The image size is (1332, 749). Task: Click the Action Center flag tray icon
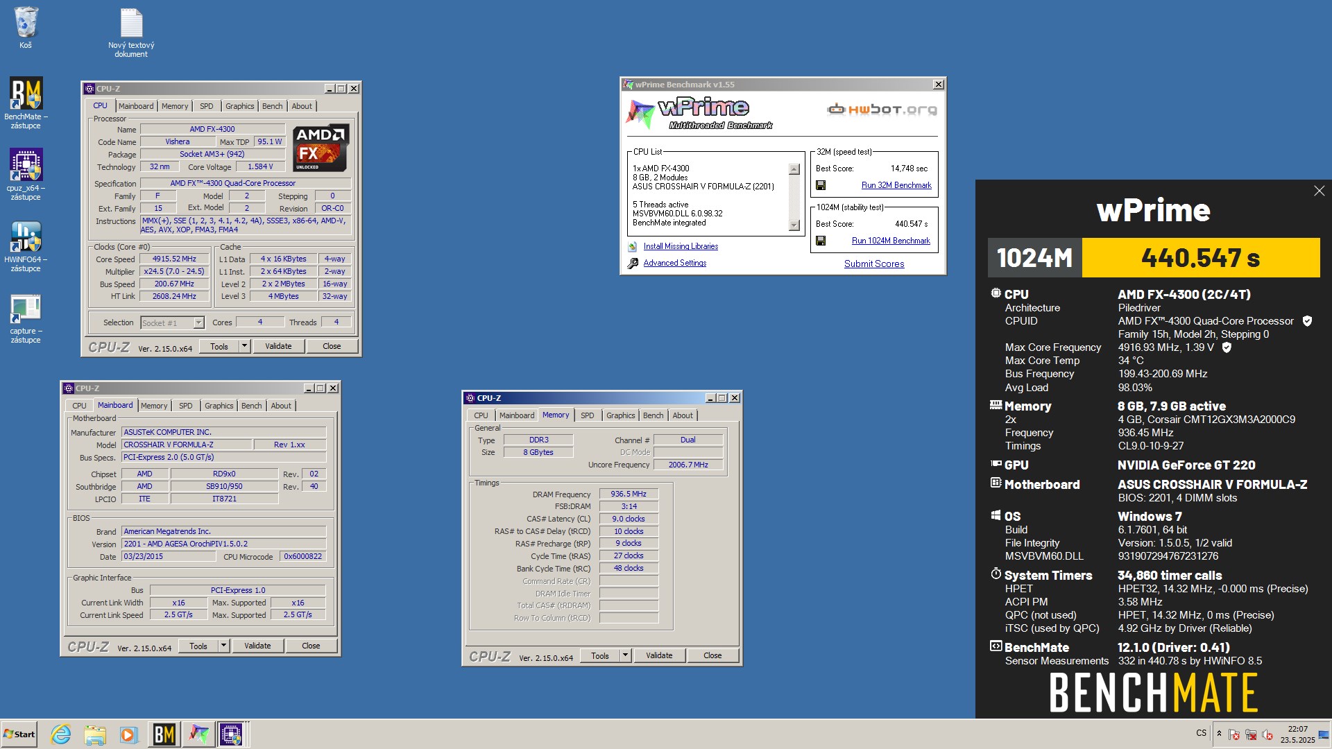click(1234, 734)
